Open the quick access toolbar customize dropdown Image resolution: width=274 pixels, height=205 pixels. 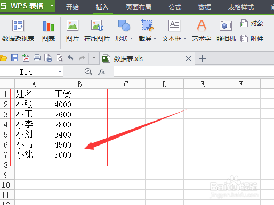click(x=94, y=58)
